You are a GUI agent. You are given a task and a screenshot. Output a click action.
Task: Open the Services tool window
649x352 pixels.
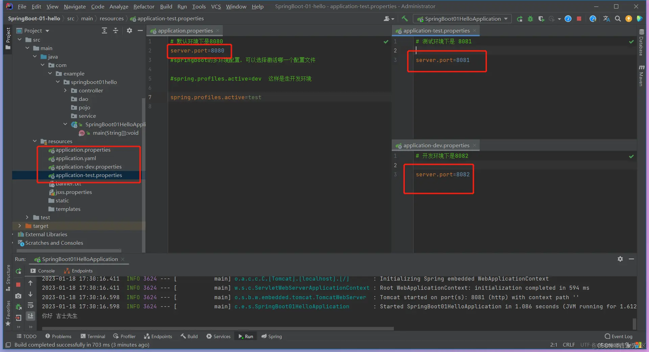pyautogui.click(x=218, y=336)
